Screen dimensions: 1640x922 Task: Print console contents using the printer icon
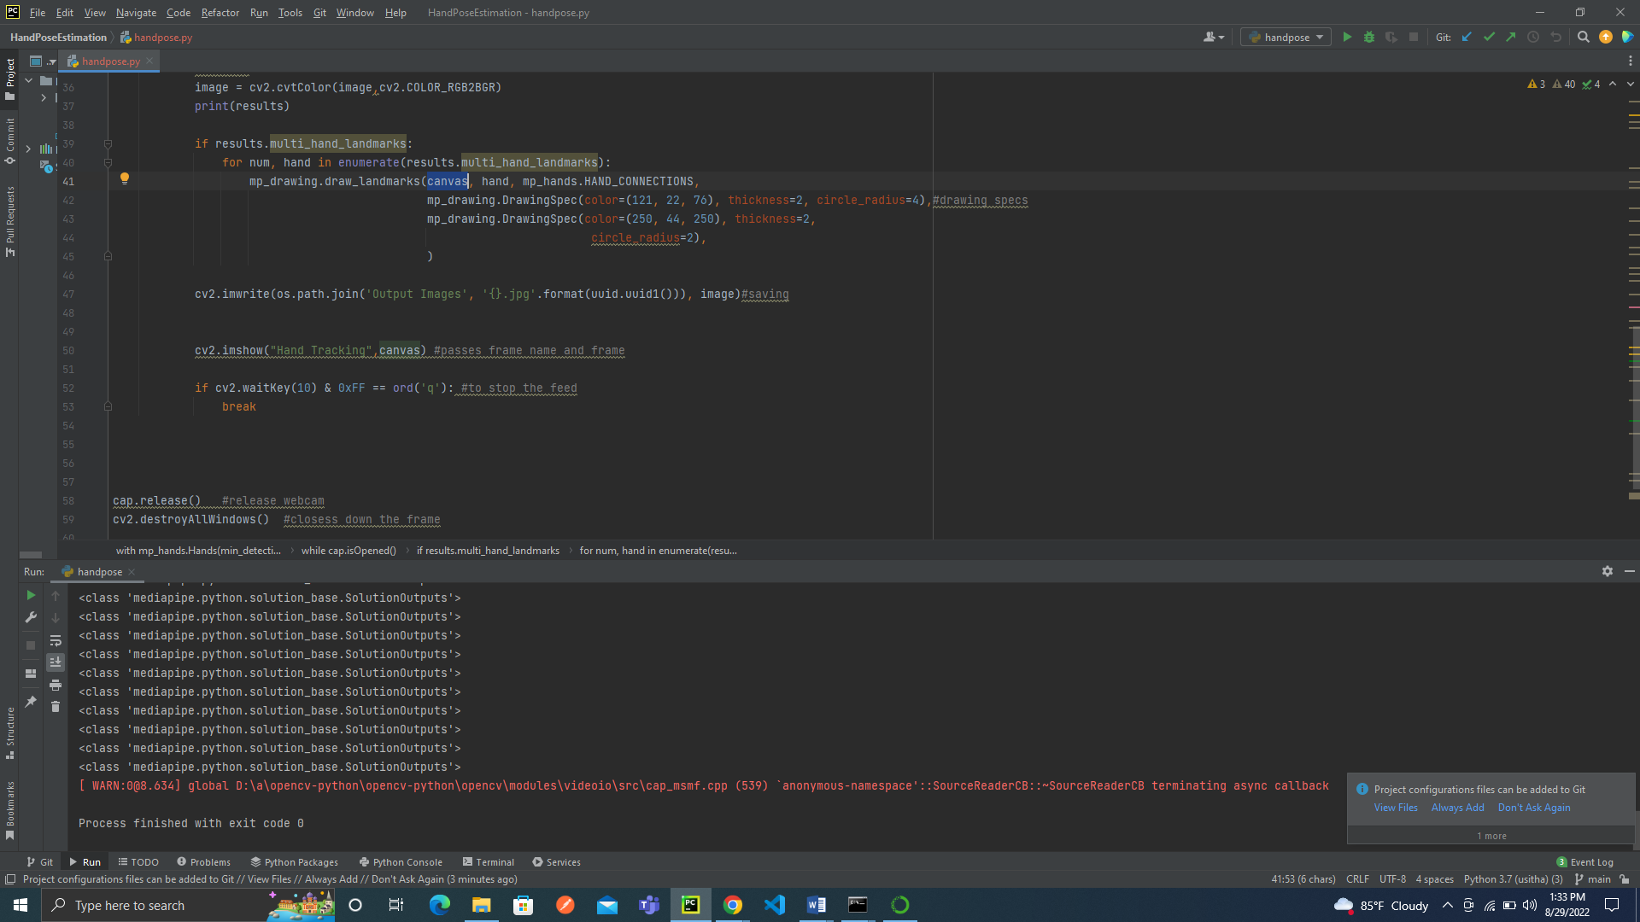(x=56, y=686)
